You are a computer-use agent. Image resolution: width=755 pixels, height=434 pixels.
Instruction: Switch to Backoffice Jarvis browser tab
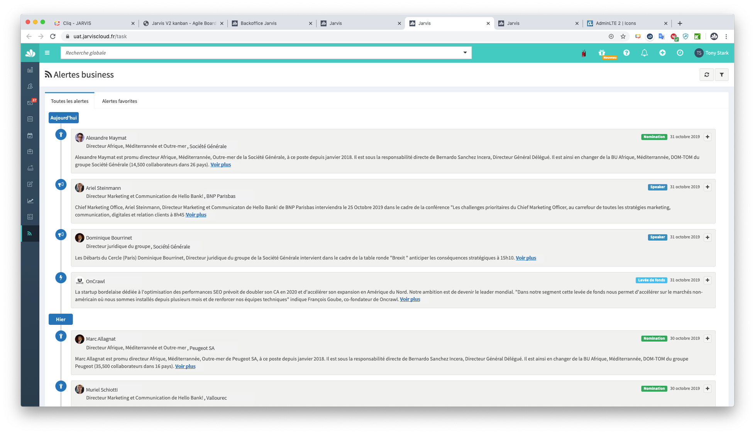point(272,23)
